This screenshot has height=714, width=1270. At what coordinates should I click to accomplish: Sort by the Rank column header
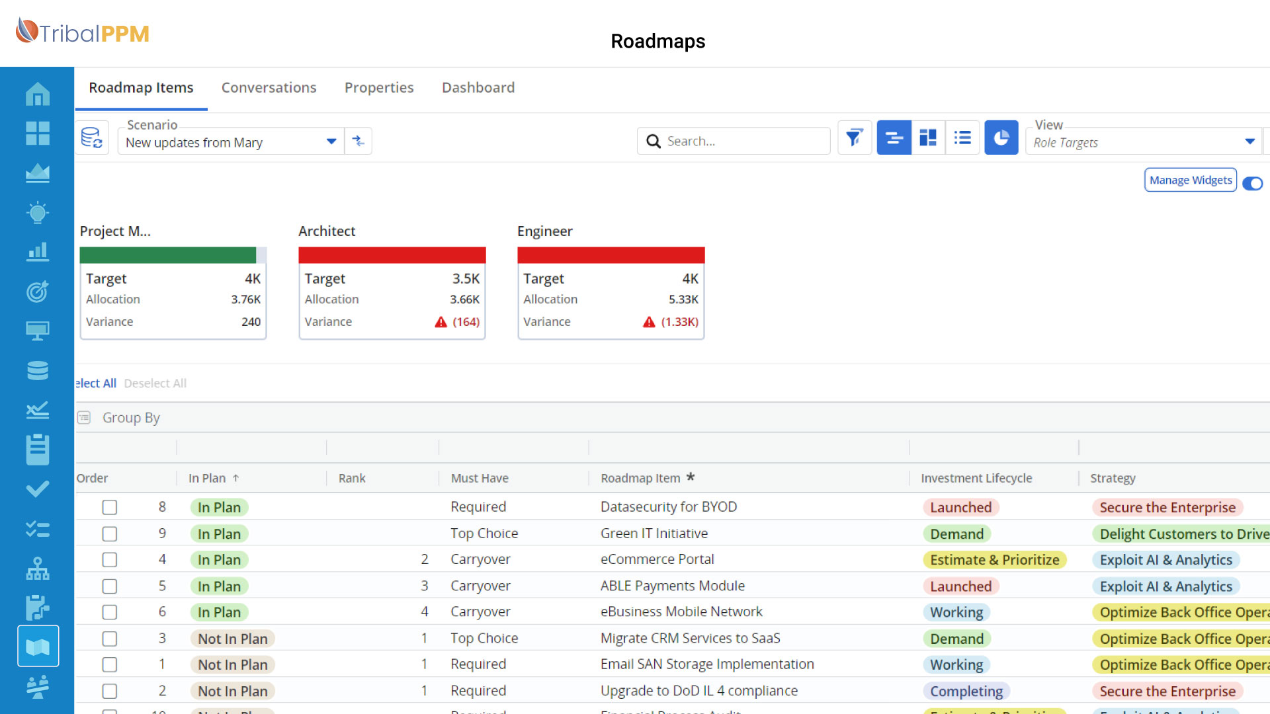click(x=352, y=478)
